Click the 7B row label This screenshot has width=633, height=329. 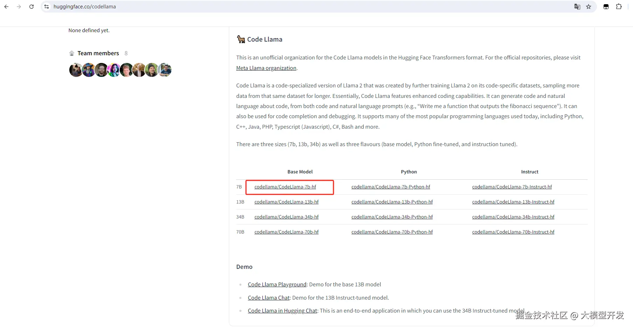(x=239, y=187)
